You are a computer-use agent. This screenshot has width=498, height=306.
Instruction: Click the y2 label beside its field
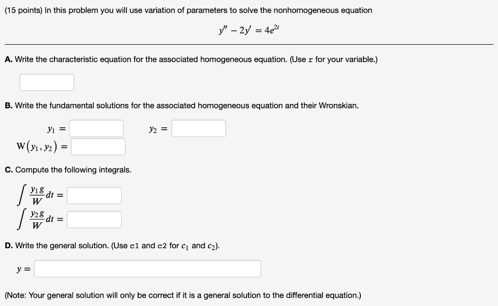point(157,128)
